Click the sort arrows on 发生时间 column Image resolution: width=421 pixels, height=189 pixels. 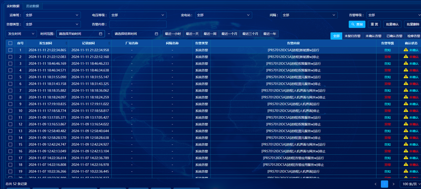[x=66, y=43]
